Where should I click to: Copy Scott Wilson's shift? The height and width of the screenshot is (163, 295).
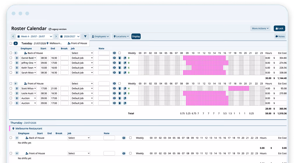click(x=125, y=88)
